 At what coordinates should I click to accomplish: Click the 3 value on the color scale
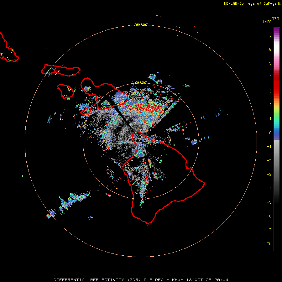pos(270,91)
